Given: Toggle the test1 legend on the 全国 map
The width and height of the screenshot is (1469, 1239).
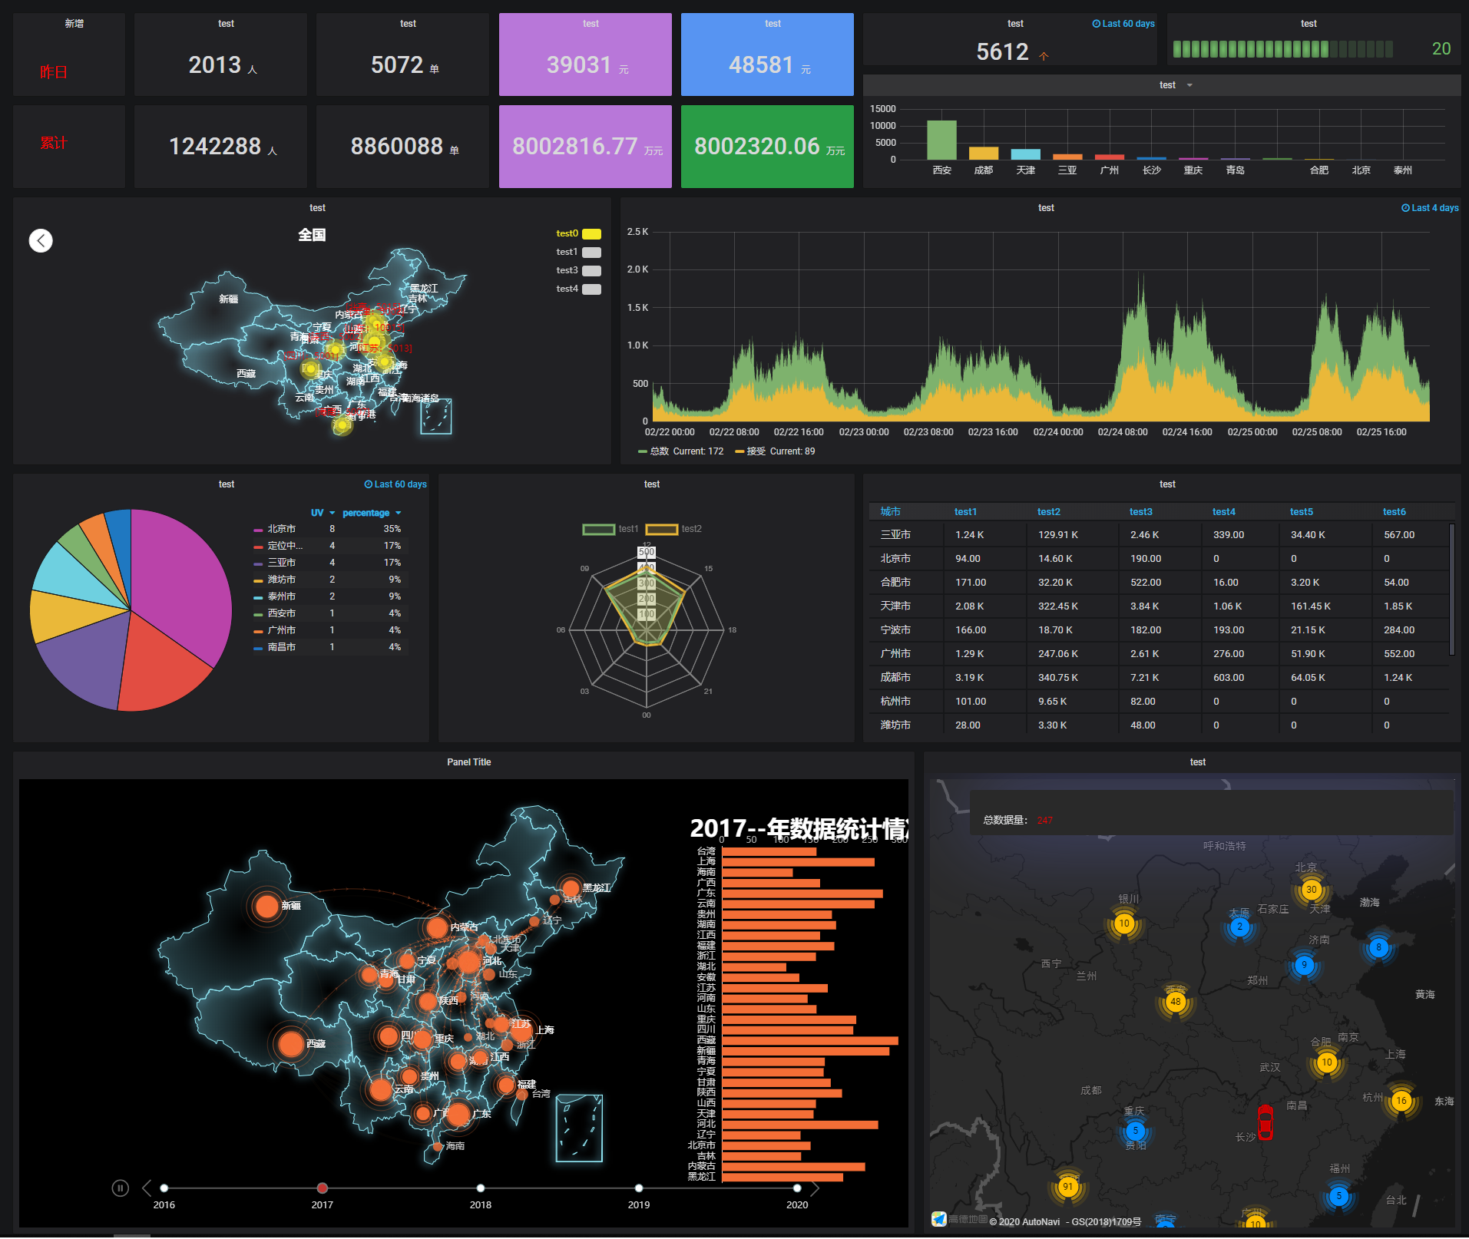Looking at the screenshot, I should tap(578, 252).
